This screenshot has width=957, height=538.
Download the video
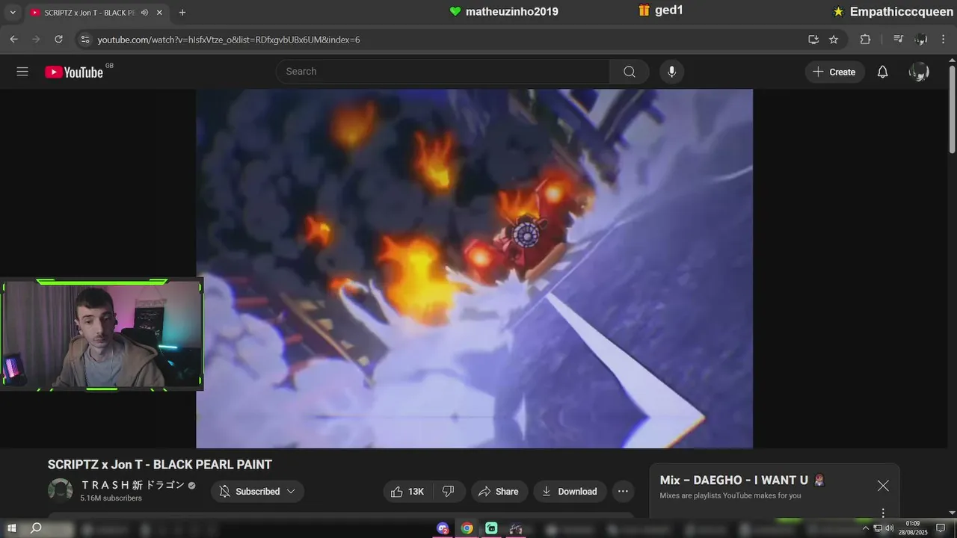(x=570, y=491)
